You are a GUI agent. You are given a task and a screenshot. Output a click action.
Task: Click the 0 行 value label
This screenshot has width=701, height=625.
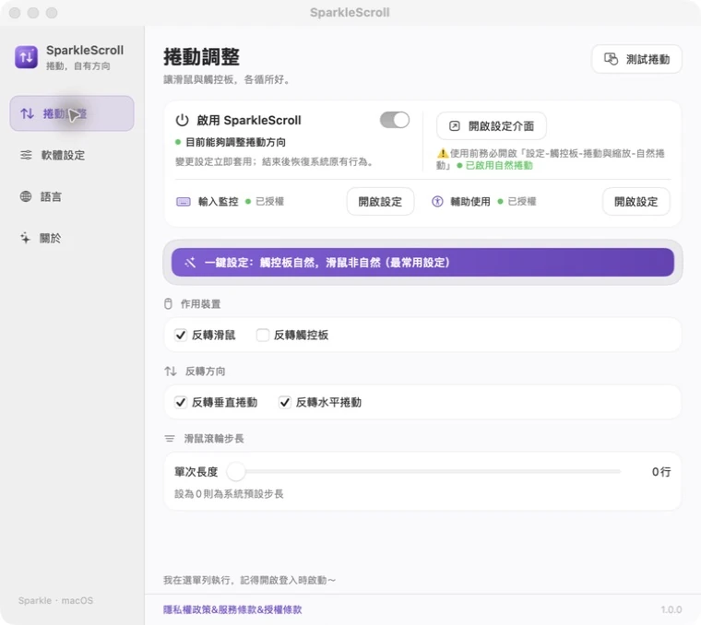pos(661,472)
